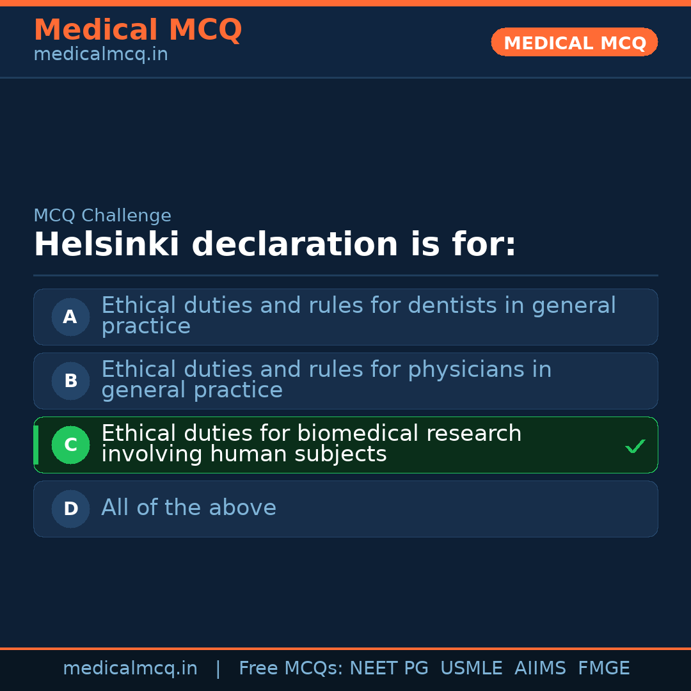Viewport: 691px width, 691px height.
Task: Click AIIMS in the footer
Action: pos(540,669)
